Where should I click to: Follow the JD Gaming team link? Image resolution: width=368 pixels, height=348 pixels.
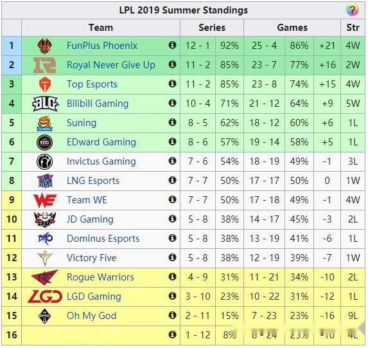tap(90, 219)
